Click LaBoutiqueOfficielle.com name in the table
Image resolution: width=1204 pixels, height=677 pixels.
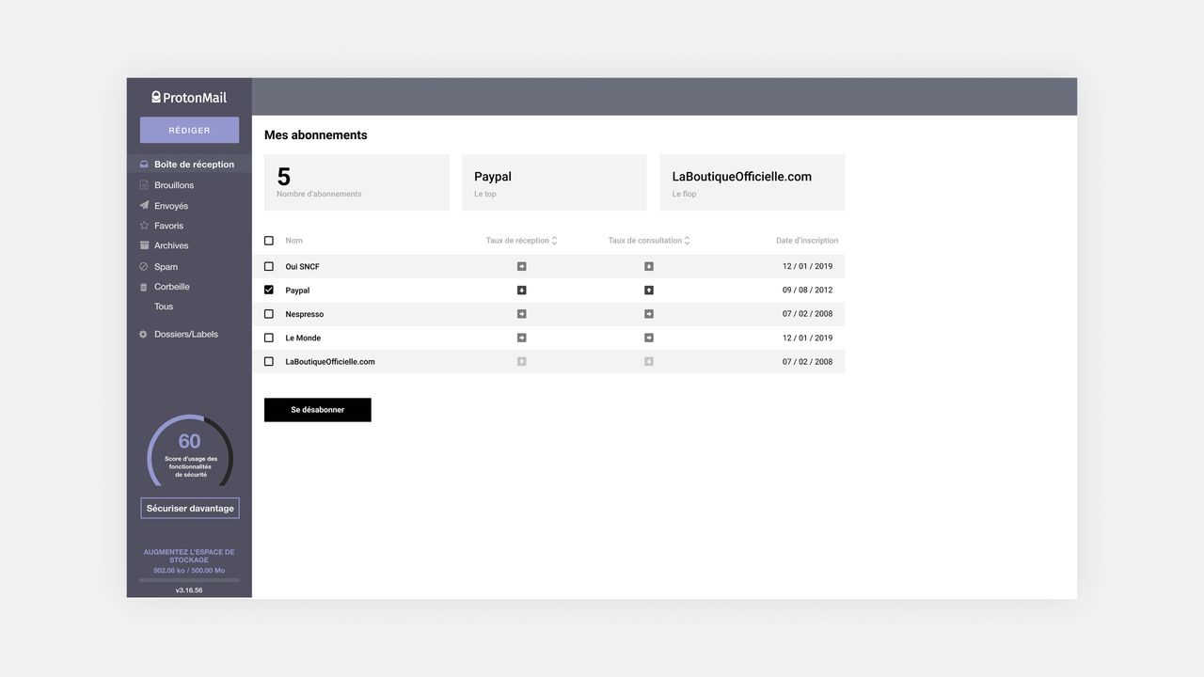click(330, 362)
